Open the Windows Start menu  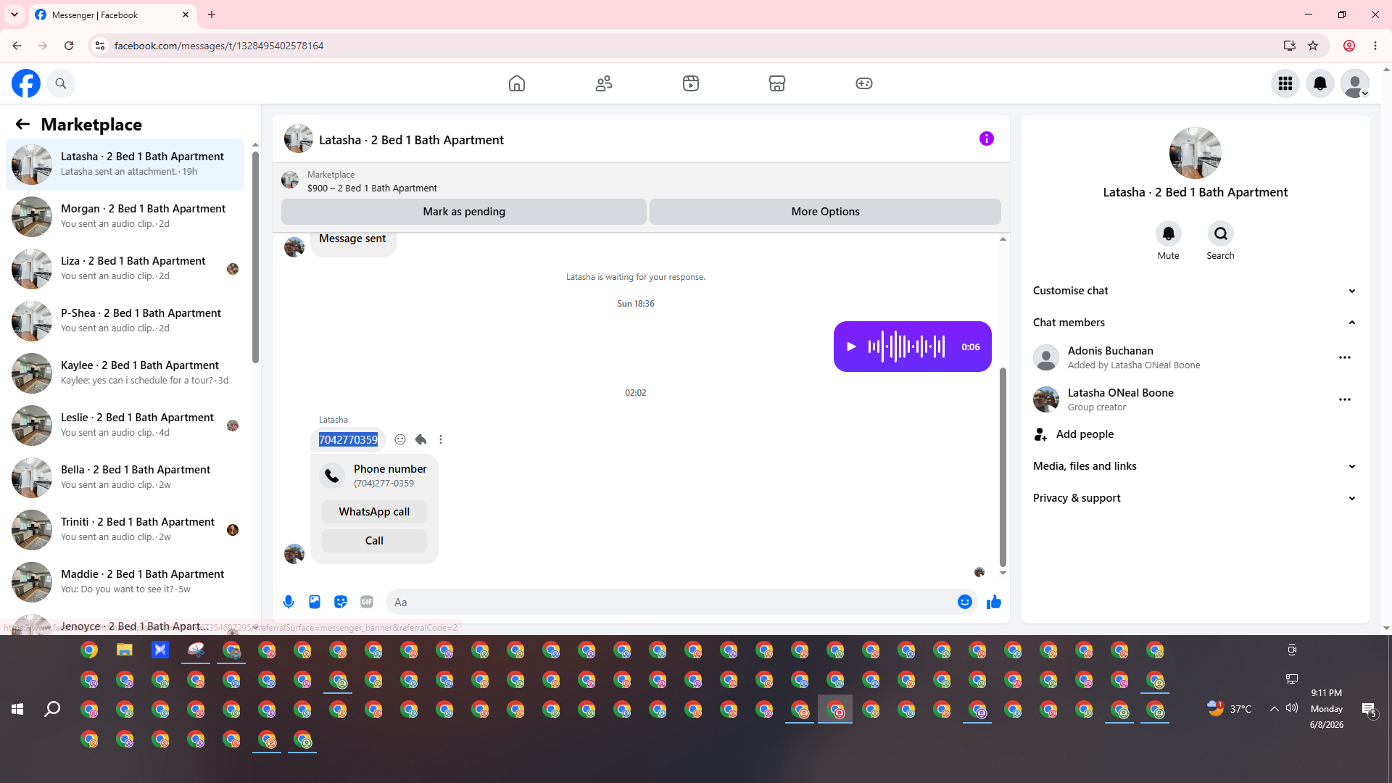point(17,709)
